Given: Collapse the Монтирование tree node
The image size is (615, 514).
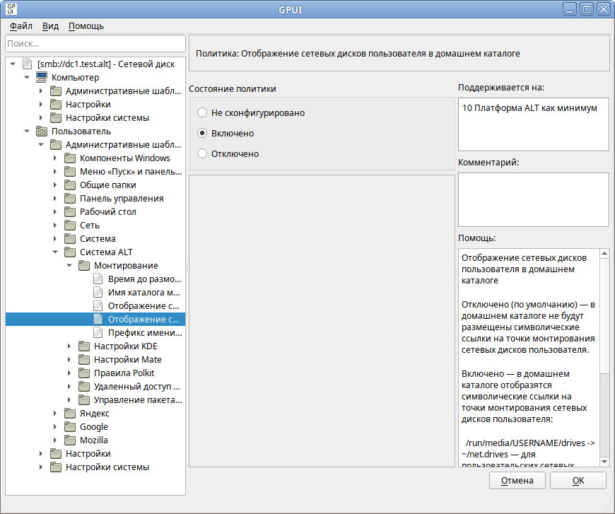Looking at the screenshot, I should point(69,265).
